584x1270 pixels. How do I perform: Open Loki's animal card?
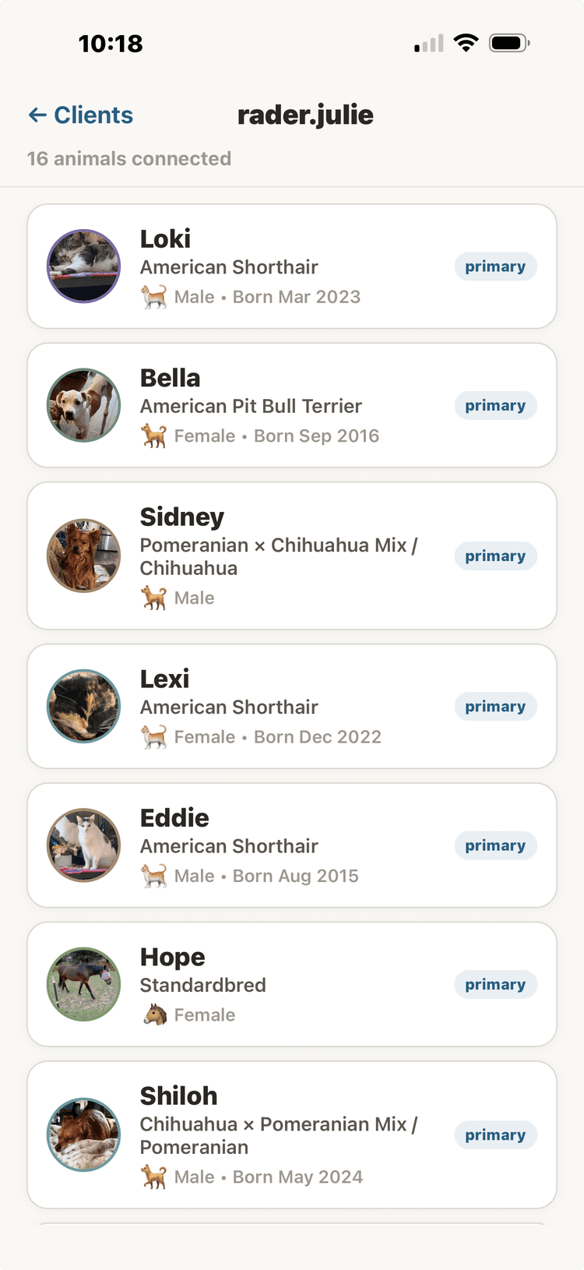292,266
